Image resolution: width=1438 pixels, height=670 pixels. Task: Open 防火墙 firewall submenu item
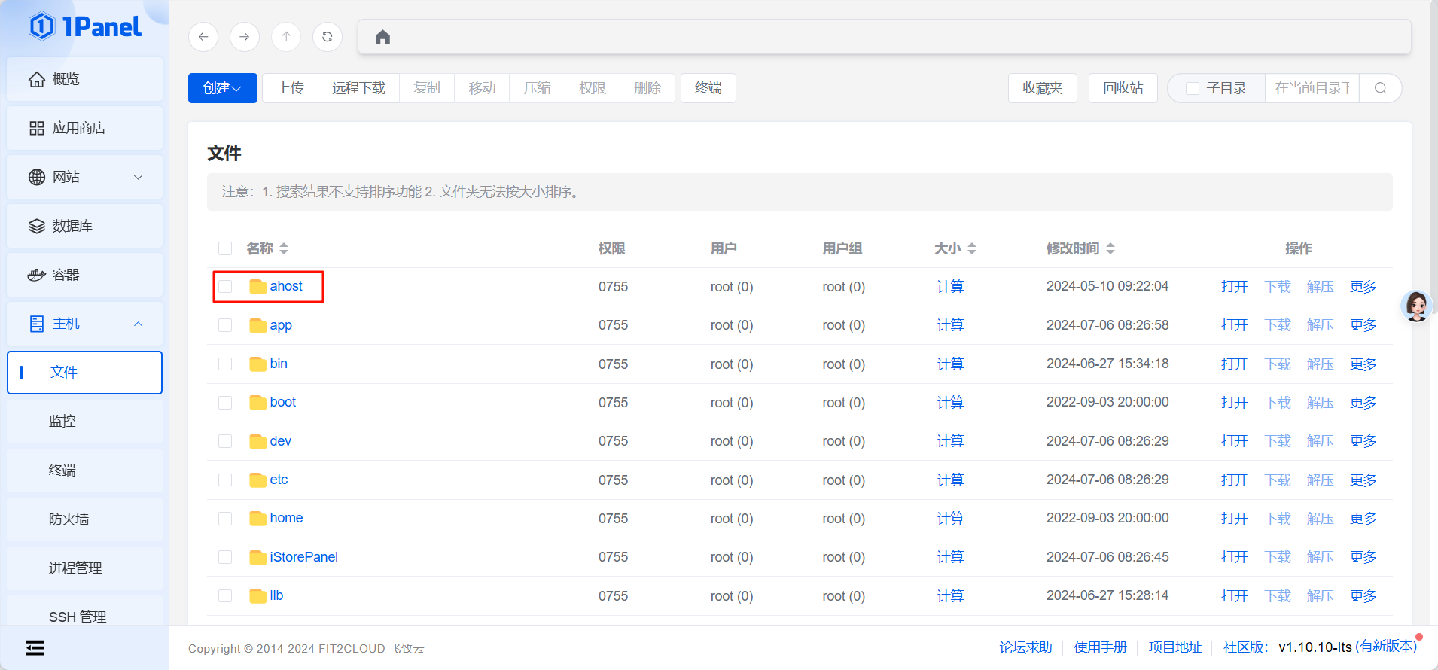(84, 519)
